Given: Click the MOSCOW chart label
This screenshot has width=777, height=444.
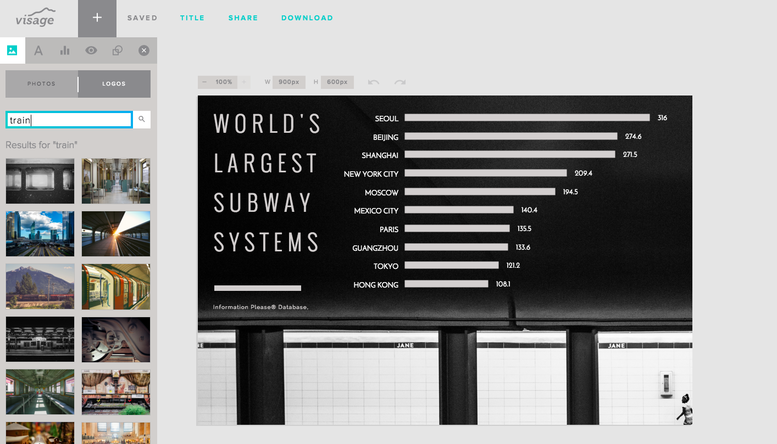Looking at the screenshot, I should click(x=382, y=193).
